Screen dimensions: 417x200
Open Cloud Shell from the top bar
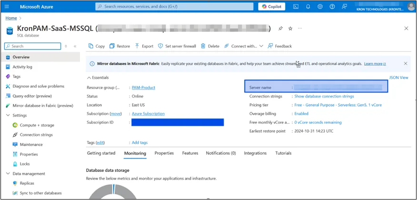(296, 7)
